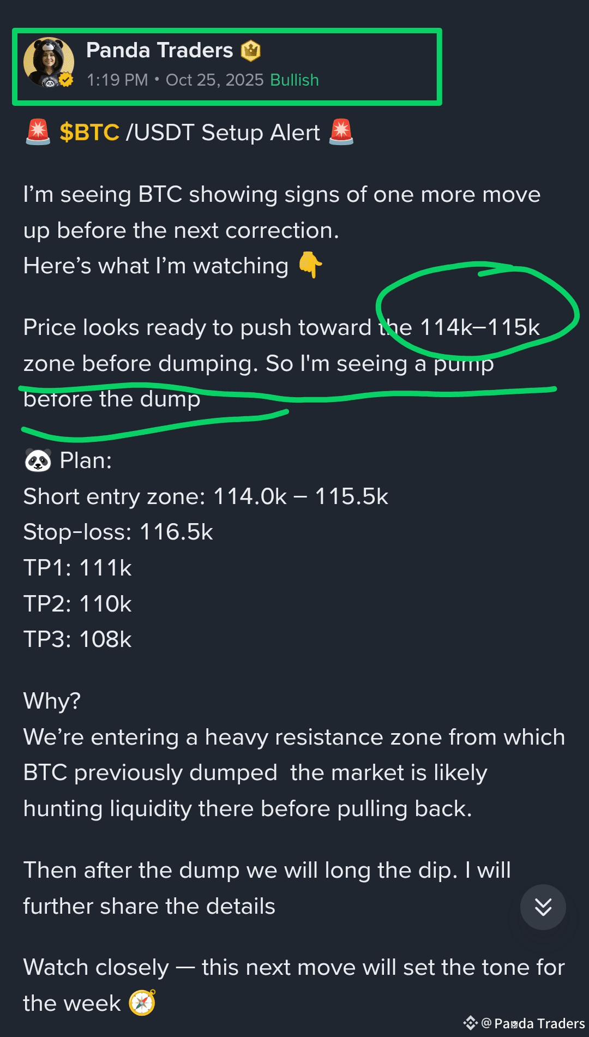
Task: Tap the verified checkmark on avatar
Action: tap(67, 80)
